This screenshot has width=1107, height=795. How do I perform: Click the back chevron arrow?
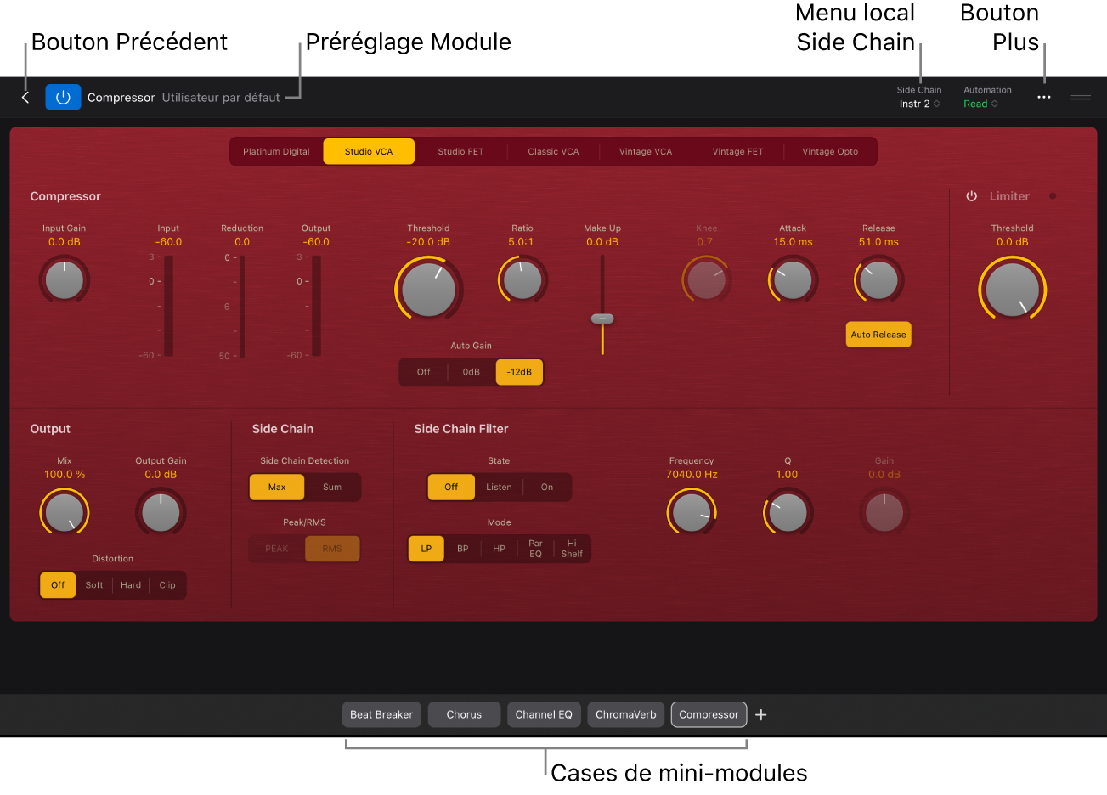(25, 97)
